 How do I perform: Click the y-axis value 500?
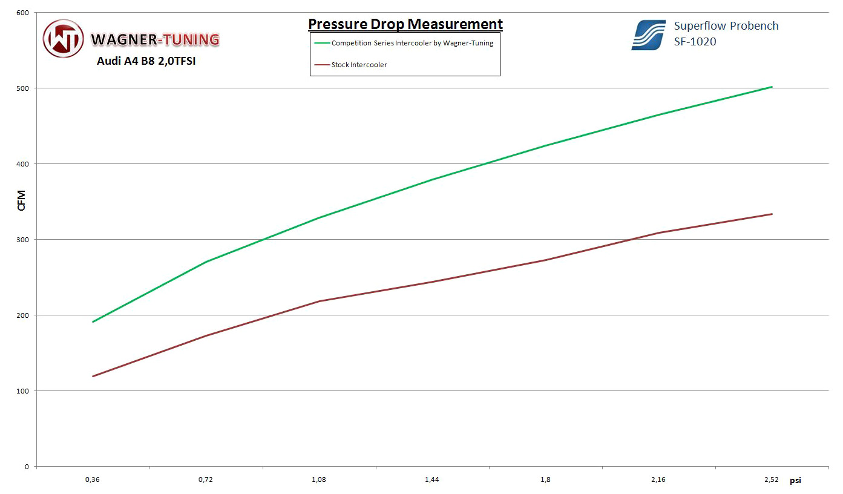click(22, 88)
